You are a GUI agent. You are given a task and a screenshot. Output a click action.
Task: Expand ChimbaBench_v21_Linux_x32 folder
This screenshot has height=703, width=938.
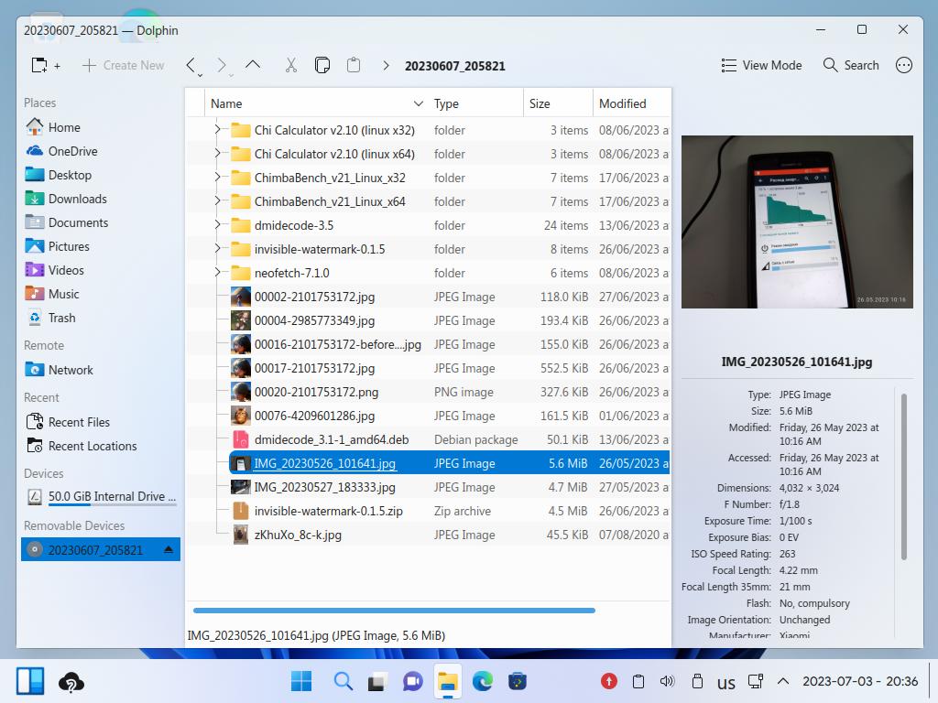[218, 177]
